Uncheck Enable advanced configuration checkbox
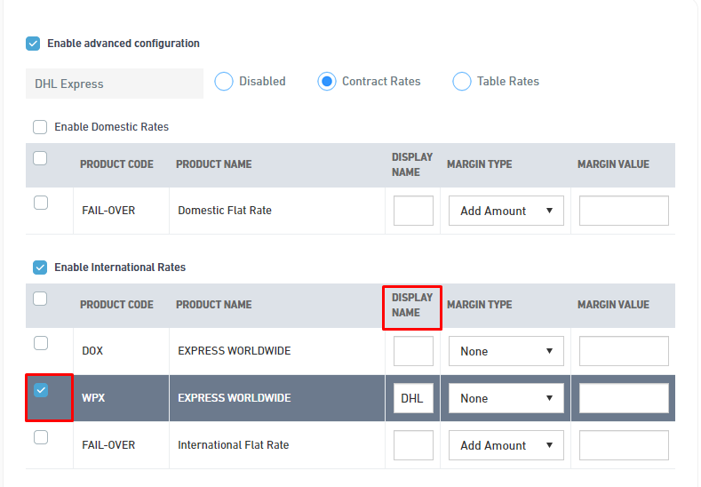Screen dimensions: 701x487 [x=33, y=44]
